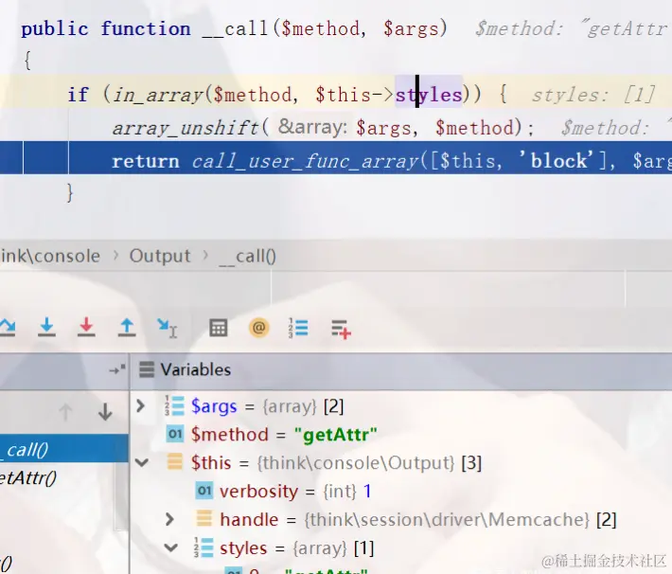
Task: Click the inline hint styles: [1]
Action: [593, 95]
